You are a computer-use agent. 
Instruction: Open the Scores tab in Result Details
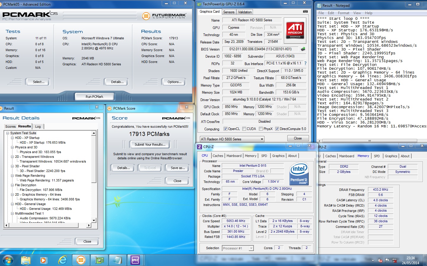click(10, 126)
